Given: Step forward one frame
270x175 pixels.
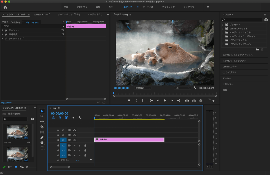Looking at the screenshot, I should [x=172, y=101].
